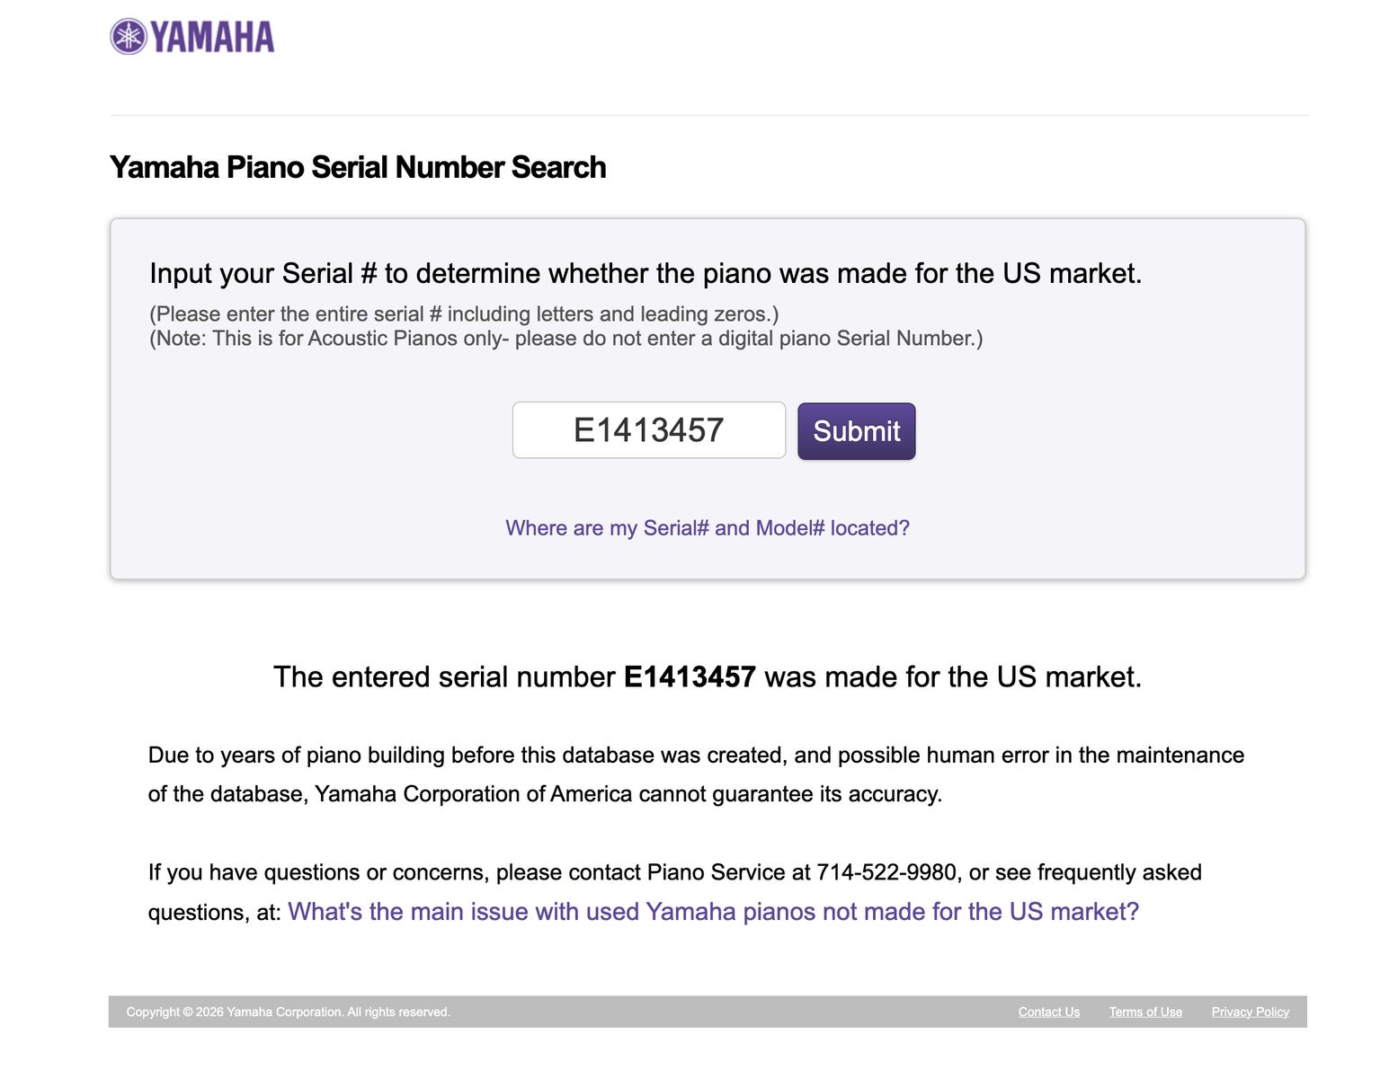The width and height of the screenshot is (1398, 1078).
Task: Click 'was made for the US market' result text
Action: [953, 676]
